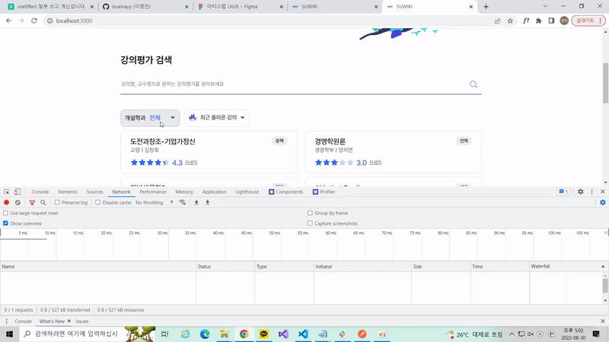The height and width of the screenshot is (342, 609).
Task: Open Microsoft Edge from the taskbar
Action: (x=205, y=334)
